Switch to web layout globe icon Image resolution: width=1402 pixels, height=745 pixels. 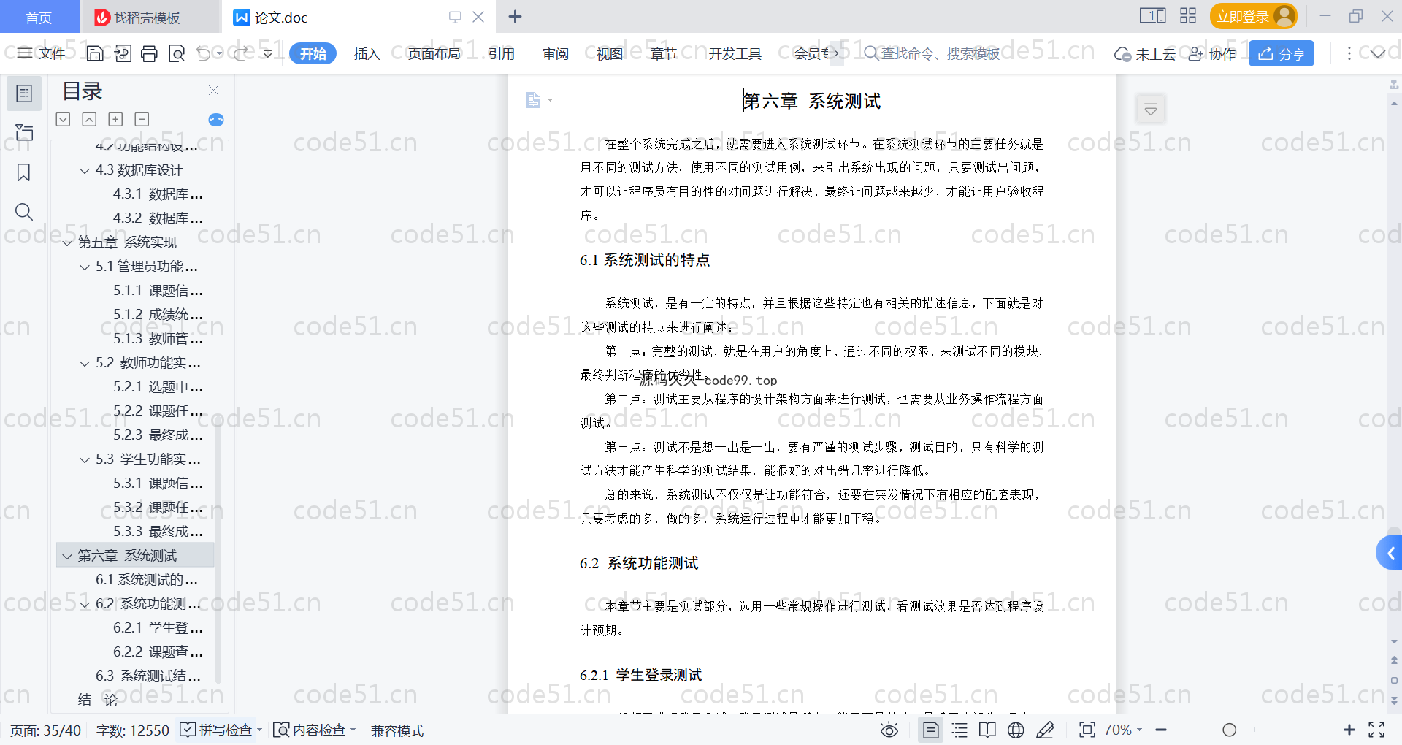pyautogui.click(x=1016, y=730)
